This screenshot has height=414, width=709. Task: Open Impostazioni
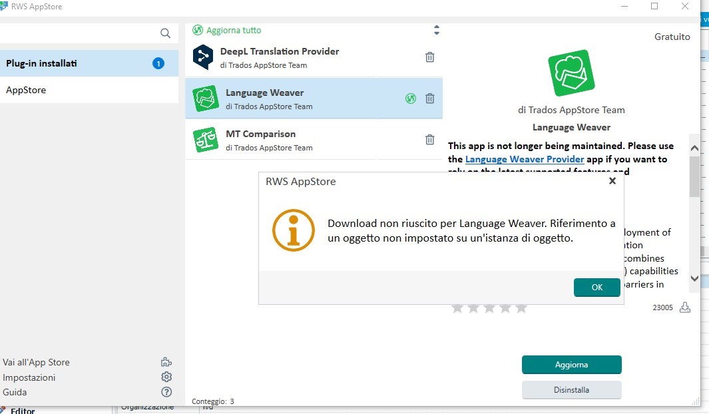(29, 377)
